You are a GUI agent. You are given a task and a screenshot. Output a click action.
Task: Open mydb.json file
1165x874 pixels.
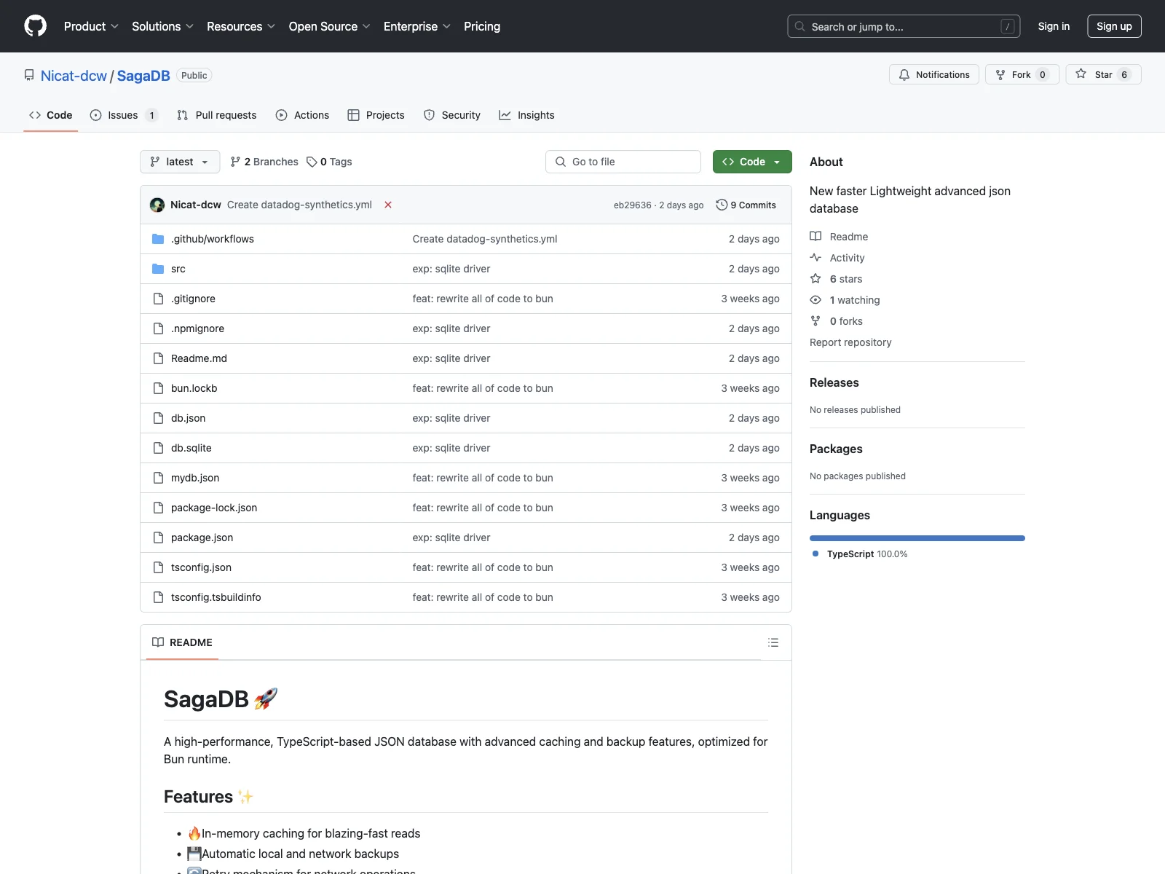click(x=195, y=478)
